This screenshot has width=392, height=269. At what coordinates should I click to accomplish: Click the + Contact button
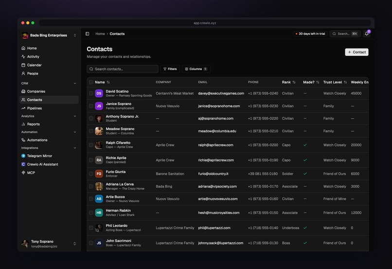tap(357, 52)
